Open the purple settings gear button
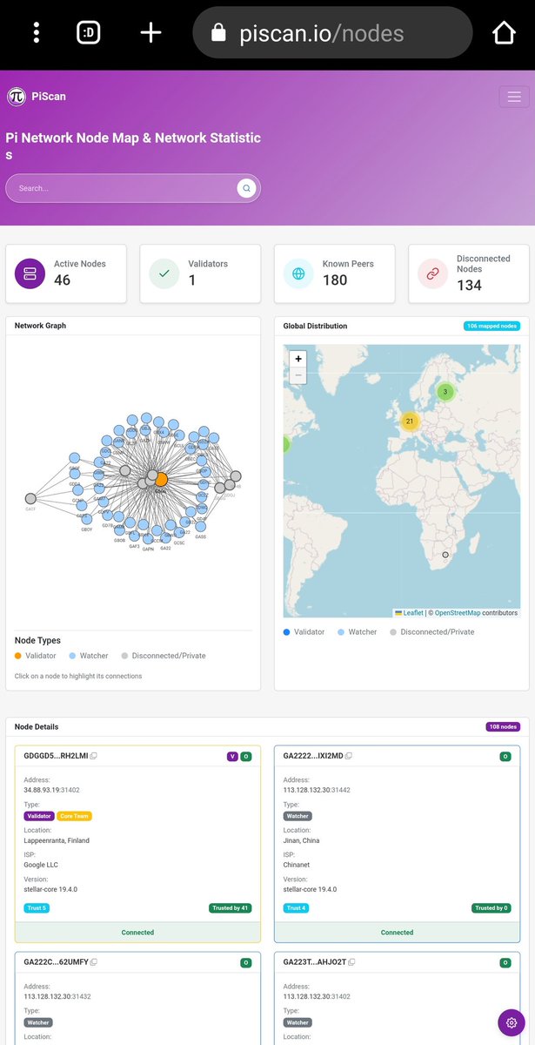The width and height of the screenshot is (535, 1045). 512,1022
